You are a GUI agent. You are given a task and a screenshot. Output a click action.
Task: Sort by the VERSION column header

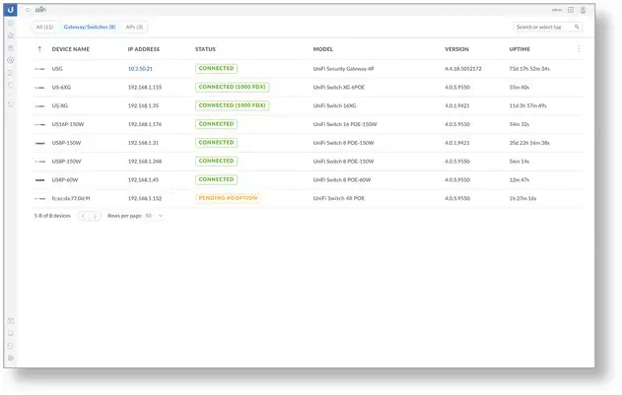pos(456,49)
